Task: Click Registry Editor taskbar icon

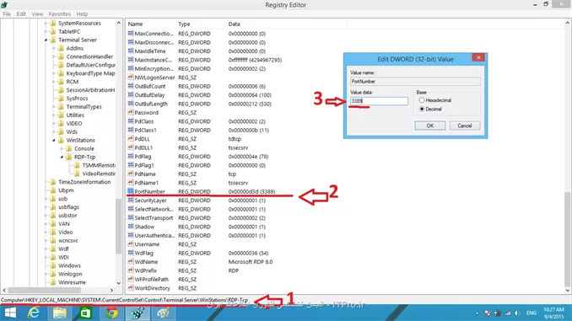Action: coord(138,313)
